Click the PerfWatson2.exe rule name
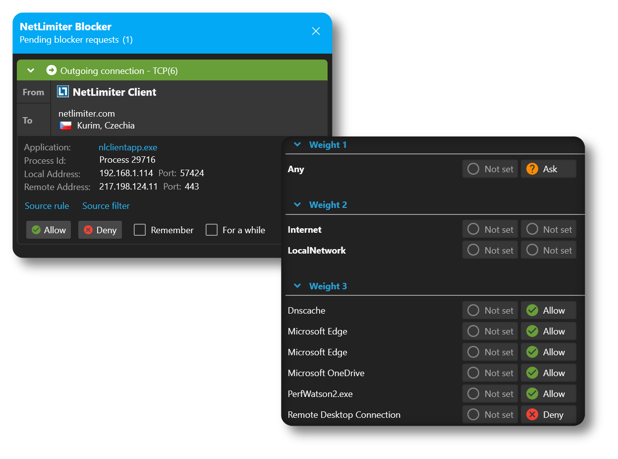The image size is (618, 459). 320,394
